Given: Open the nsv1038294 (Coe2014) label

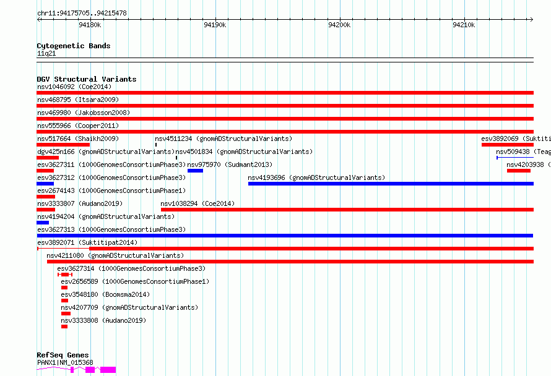Looking at the screenshot, I should pyautogui.click(x=197, y=203).
